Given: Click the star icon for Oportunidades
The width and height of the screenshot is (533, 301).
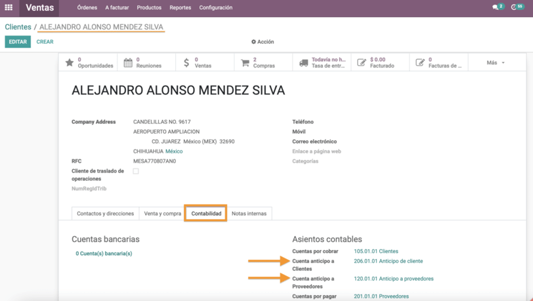Looking at the screenshot, I should click(70, 62).
